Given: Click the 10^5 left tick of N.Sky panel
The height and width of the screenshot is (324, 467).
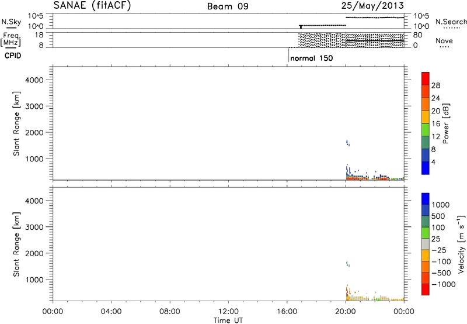Looking at the screenshot, I should tap(36, 16).
